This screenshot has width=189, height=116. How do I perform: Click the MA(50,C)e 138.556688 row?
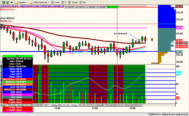tap(18, 90)
